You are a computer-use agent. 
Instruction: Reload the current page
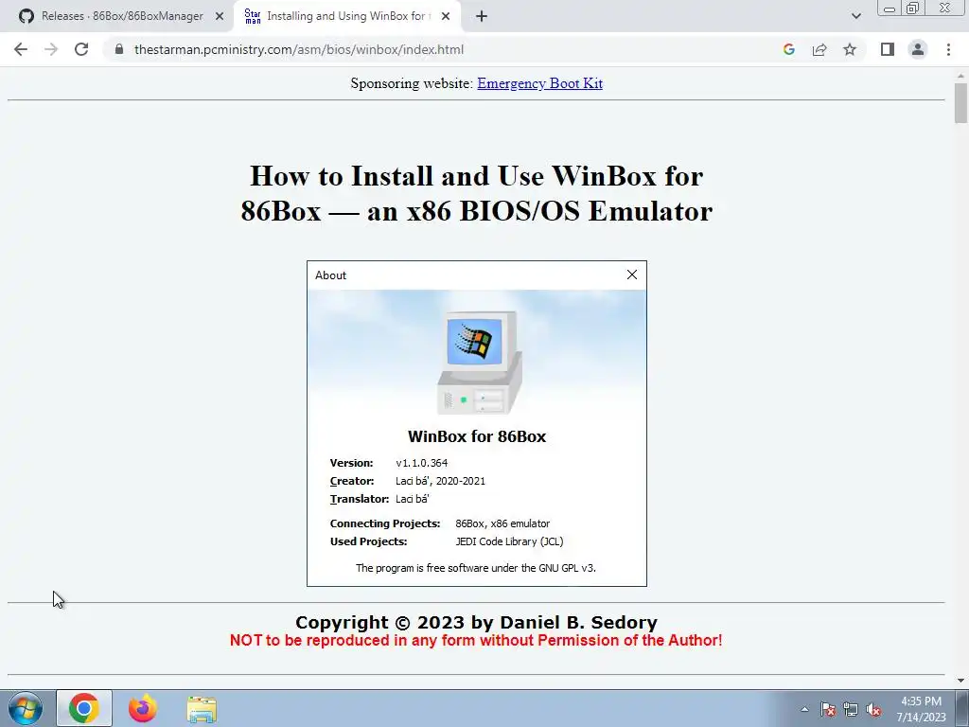(x=81, y=49)
